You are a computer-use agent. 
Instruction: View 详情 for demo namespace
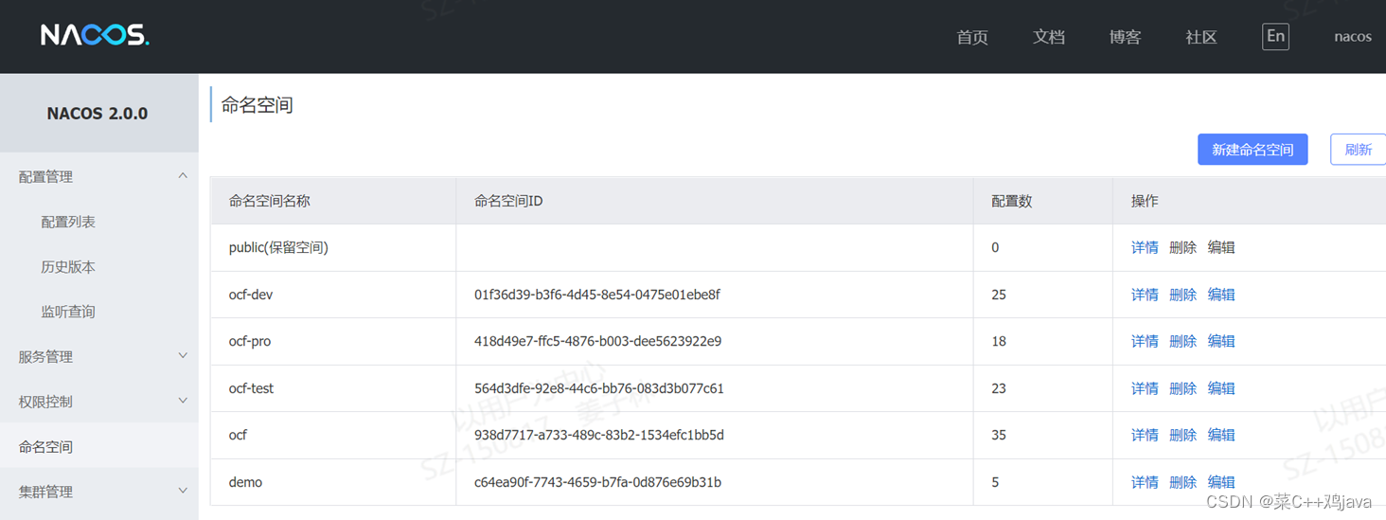(1145, 482)
